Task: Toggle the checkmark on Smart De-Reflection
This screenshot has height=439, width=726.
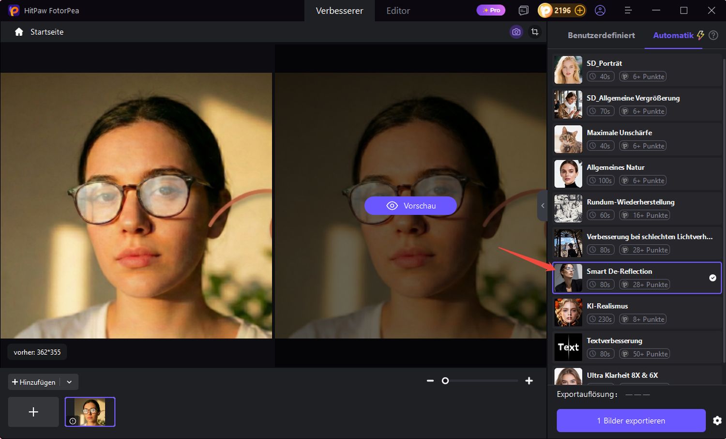Action: [712, 278]
